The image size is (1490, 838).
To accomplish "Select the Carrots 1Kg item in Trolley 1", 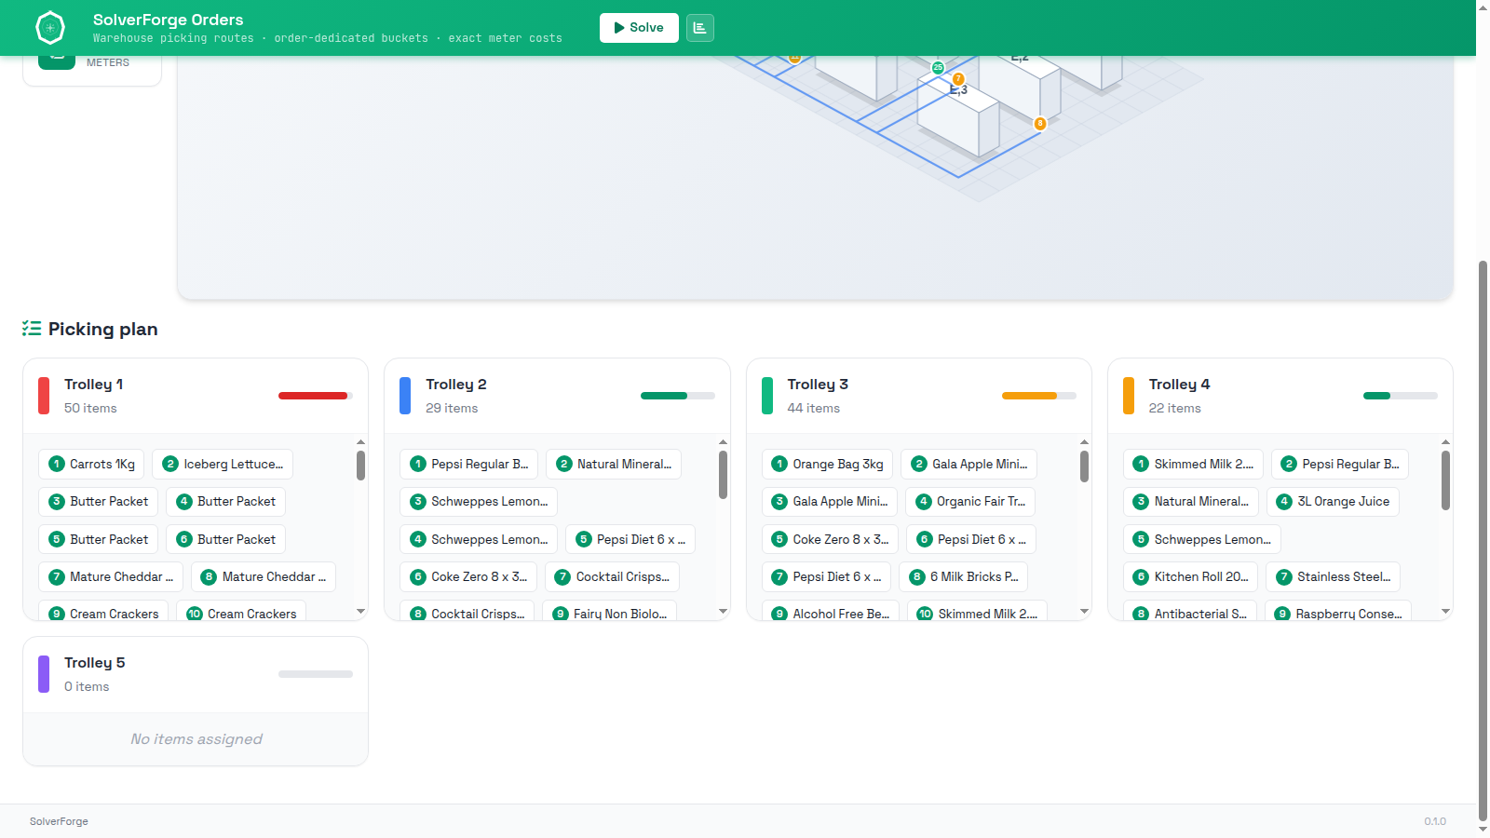I will pyautogui.click(x=91, y=464).
